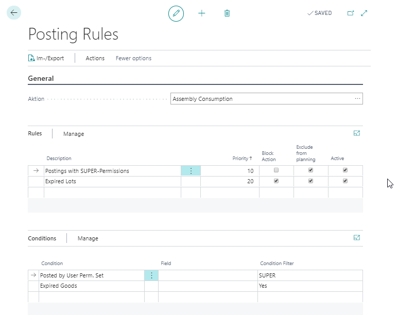Go back using the arrow button
The height and width of the screenshot is (315, 397).
click(x=14, y=13)
